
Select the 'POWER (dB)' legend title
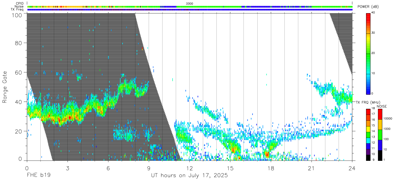(369, 7)
